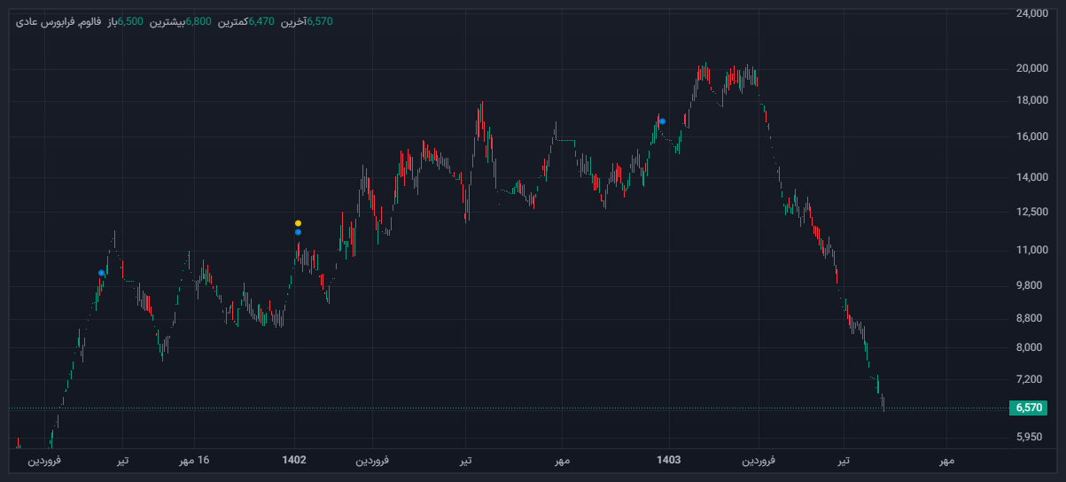The image size is (1066, 482).
Task: Select the open value 6,500 in the legend
Action: coord(133,21)
